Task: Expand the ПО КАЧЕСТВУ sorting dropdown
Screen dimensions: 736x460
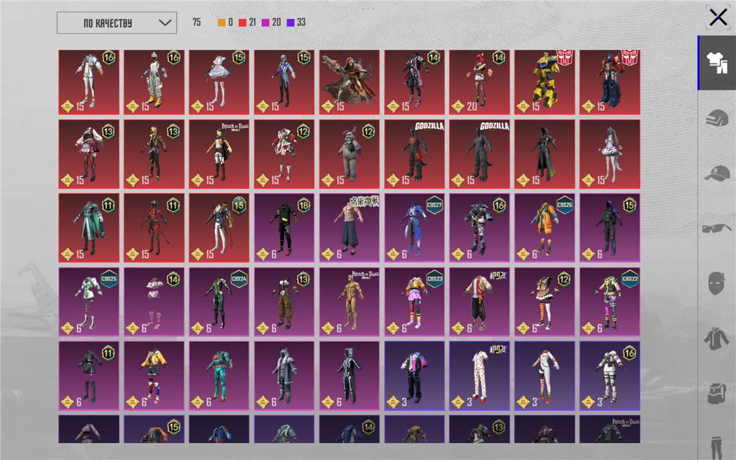Action: [x=117, y=23]
